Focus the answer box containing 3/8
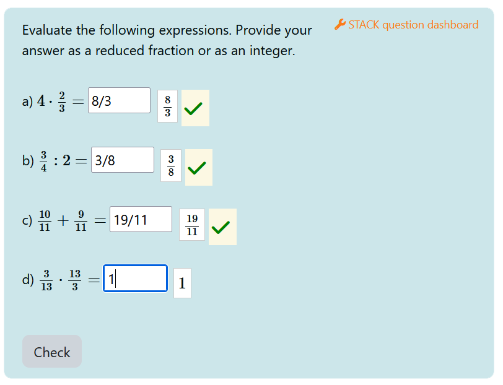This screenshot has height=385, width=503. coord(122,160)
